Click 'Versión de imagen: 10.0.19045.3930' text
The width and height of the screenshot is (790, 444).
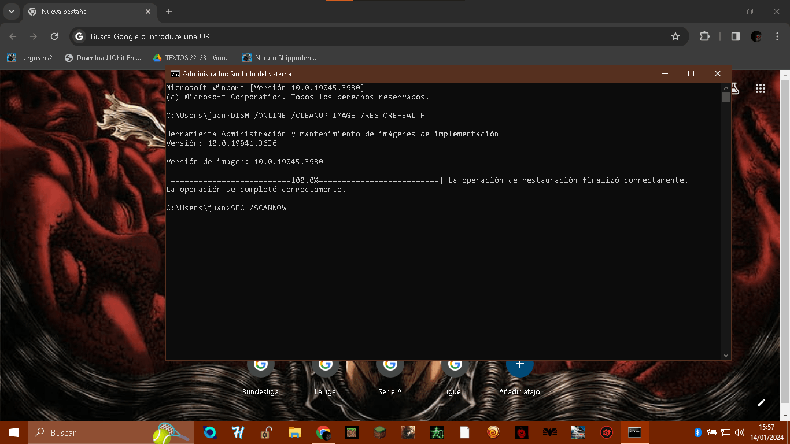[245, 161]
